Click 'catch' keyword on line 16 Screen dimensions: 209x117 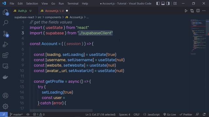click(46, 103)
